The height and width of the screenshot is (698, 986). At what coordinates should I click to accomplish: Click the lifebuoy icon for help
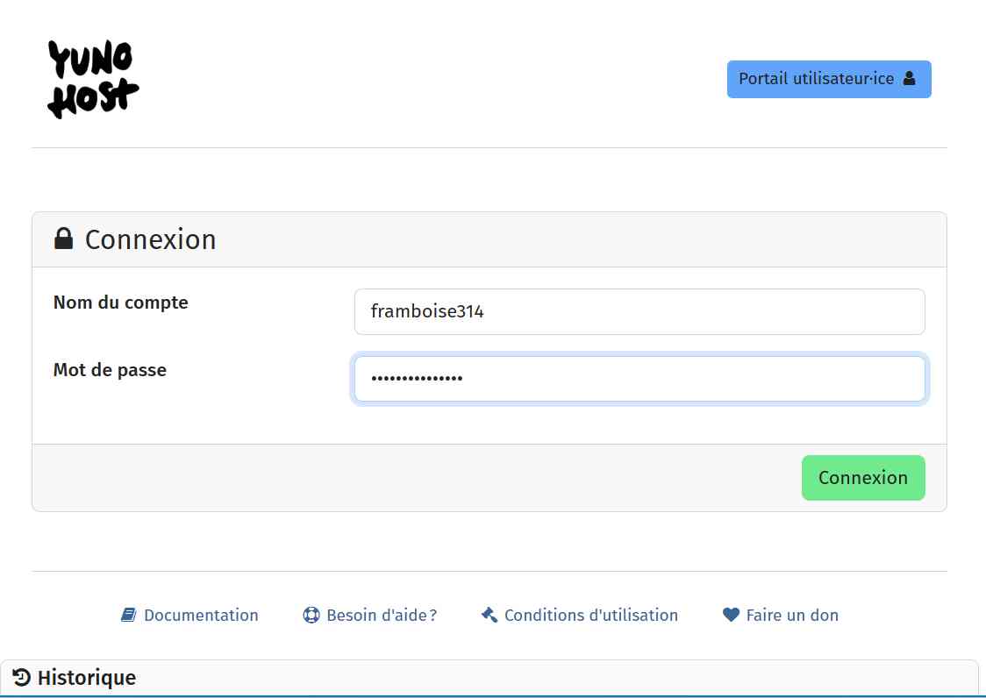pyautogui.click(x=311, y=616)
